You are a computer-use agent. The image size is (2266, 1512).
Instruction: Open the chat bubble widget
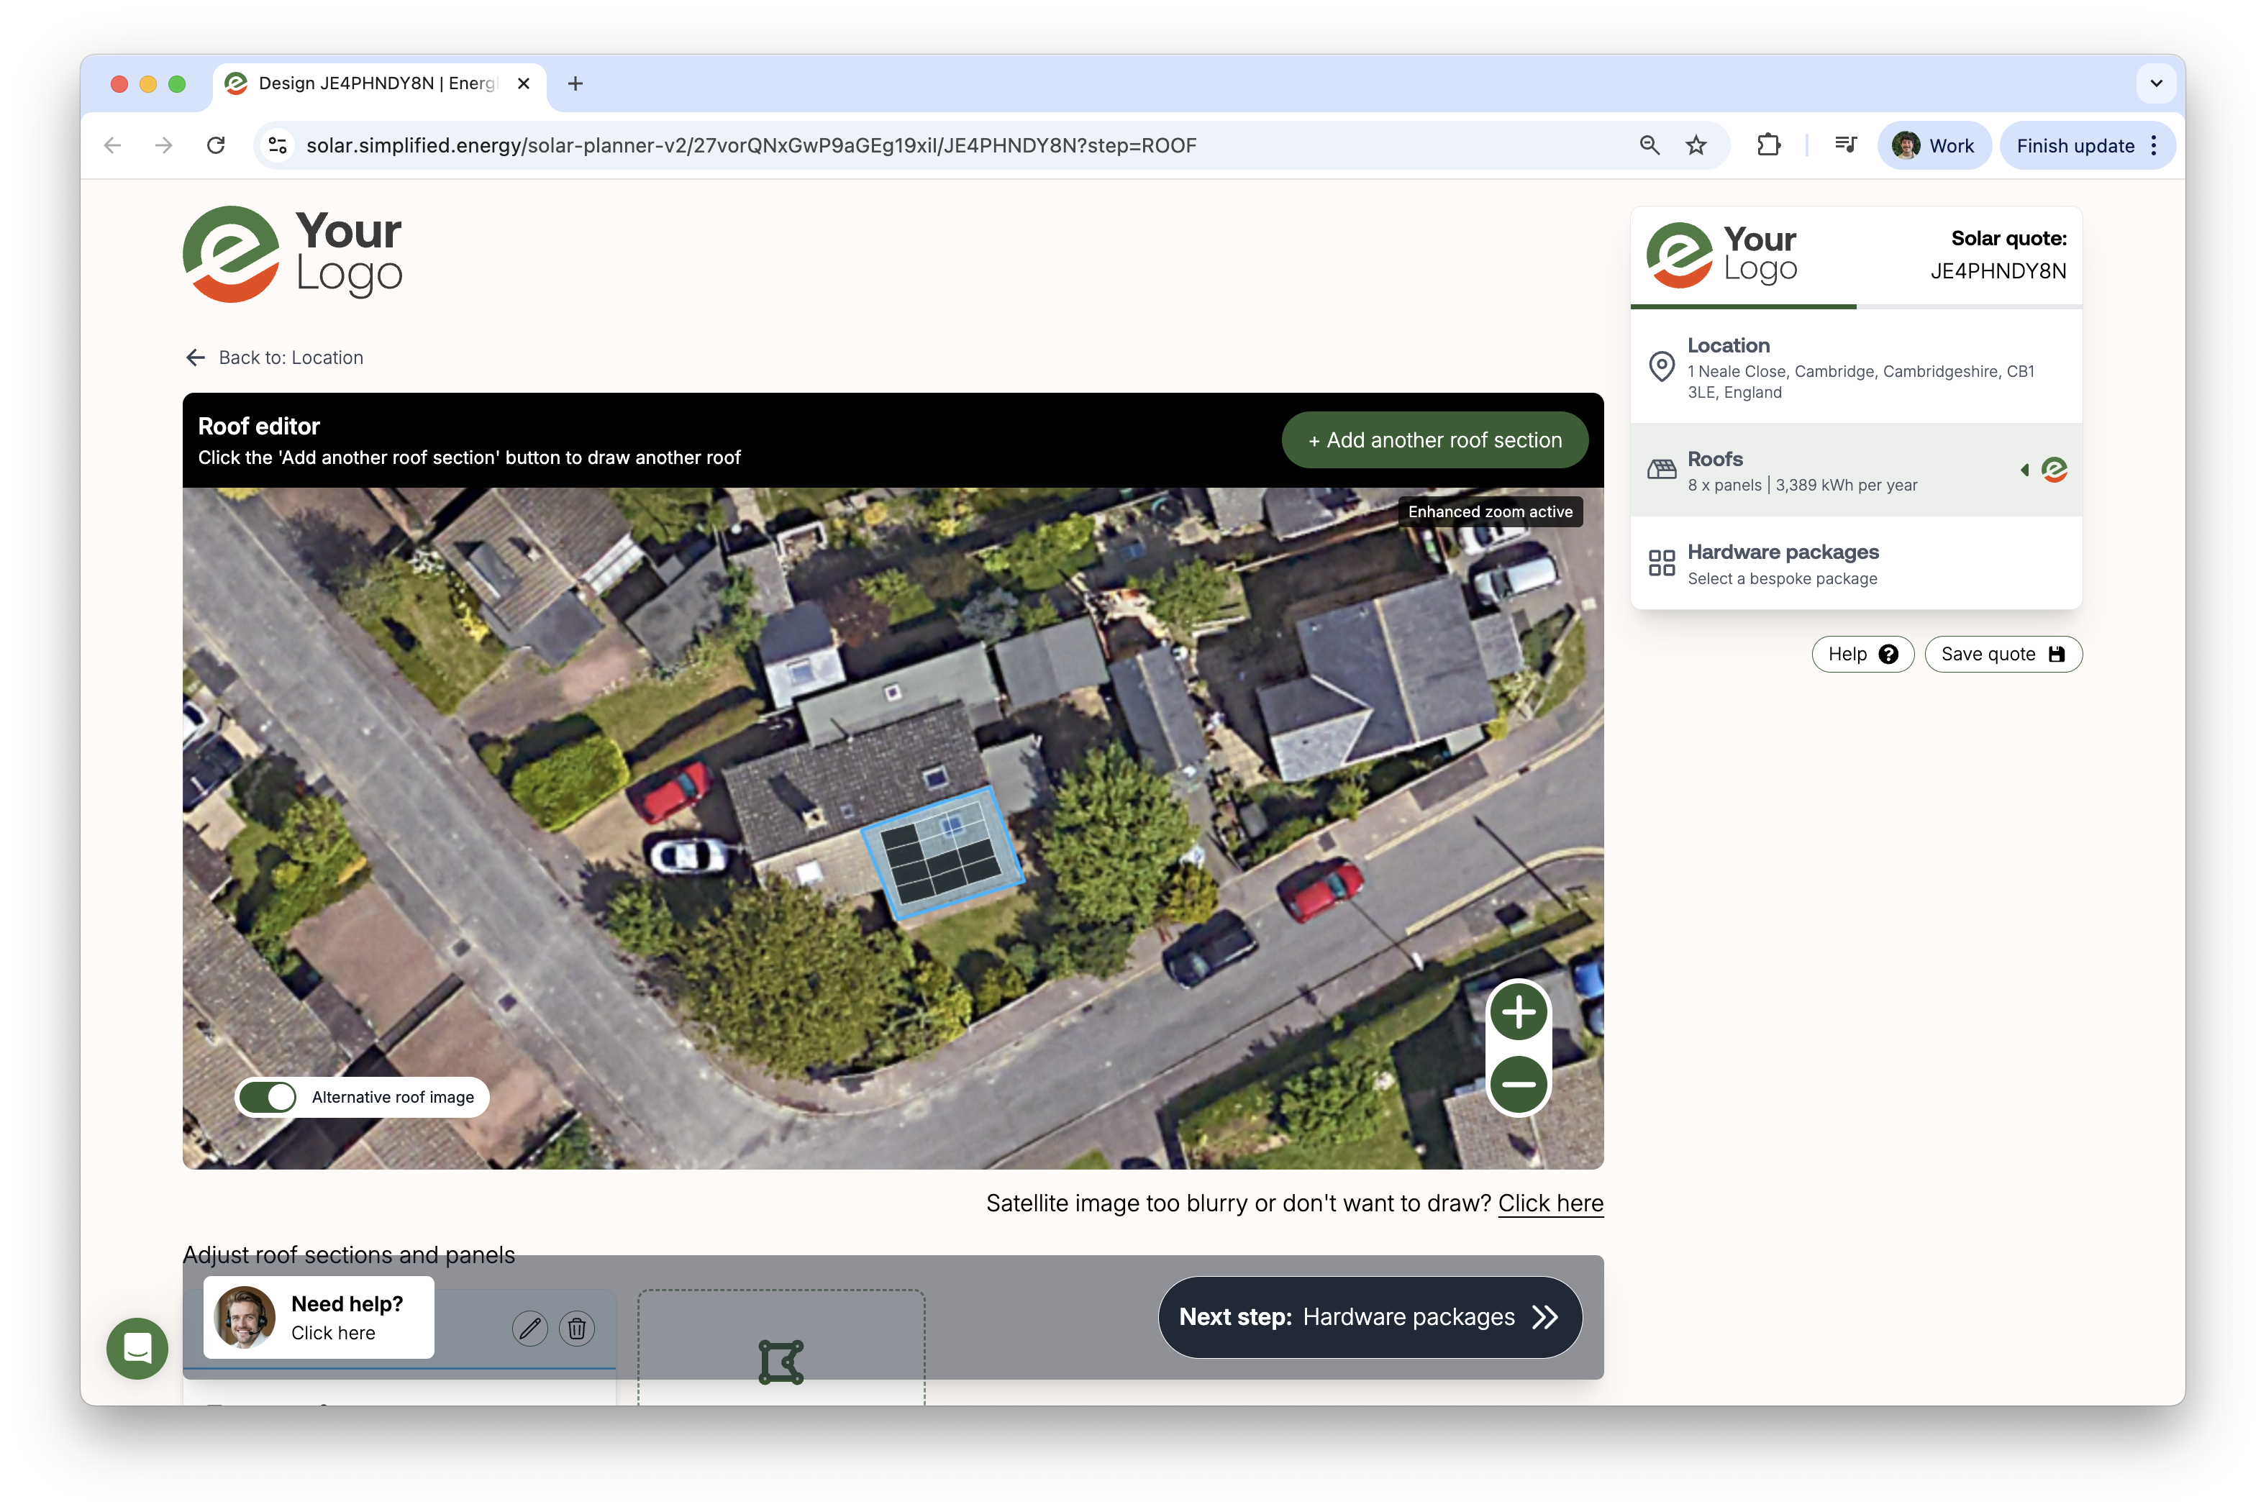[x=137, y=1347]
